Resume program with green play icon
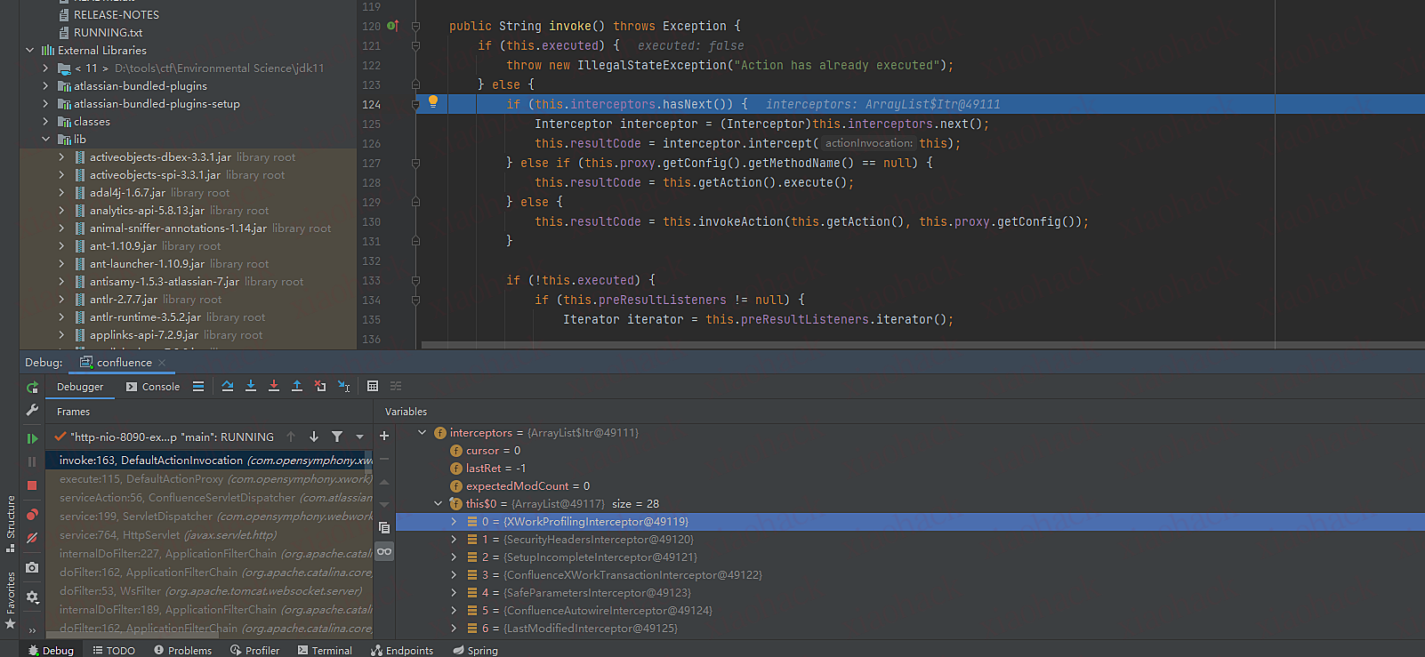 point(32,438)
